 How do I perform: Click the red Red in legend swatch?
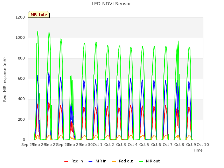pyautogui.click(x=66, y=162)
